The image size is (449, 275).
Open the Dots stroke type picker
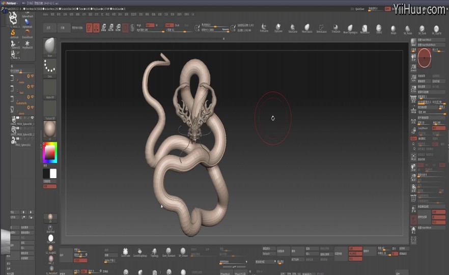coord(50,68)
